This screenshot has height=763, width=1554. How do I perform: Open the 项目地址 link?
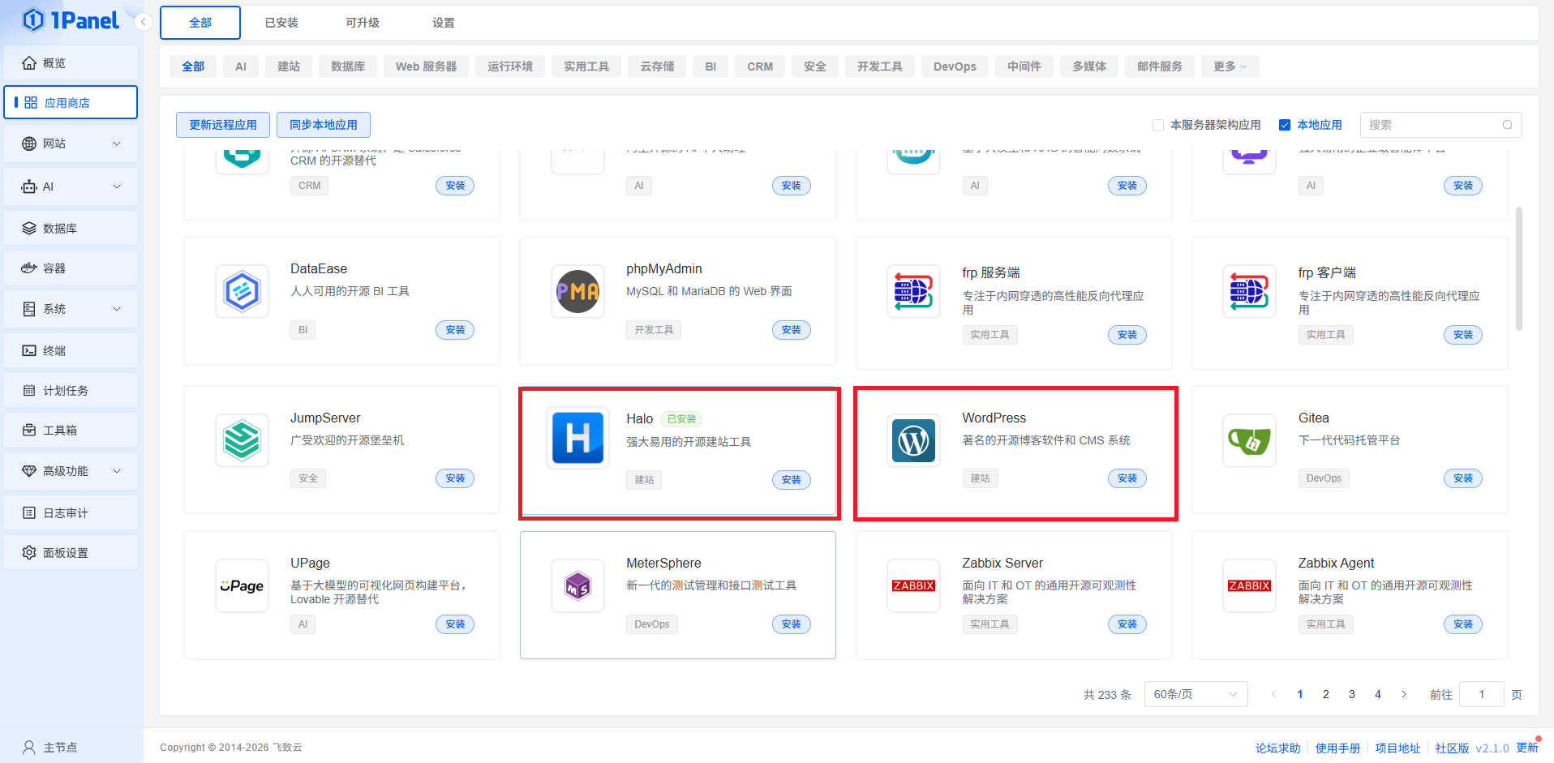1398,748
